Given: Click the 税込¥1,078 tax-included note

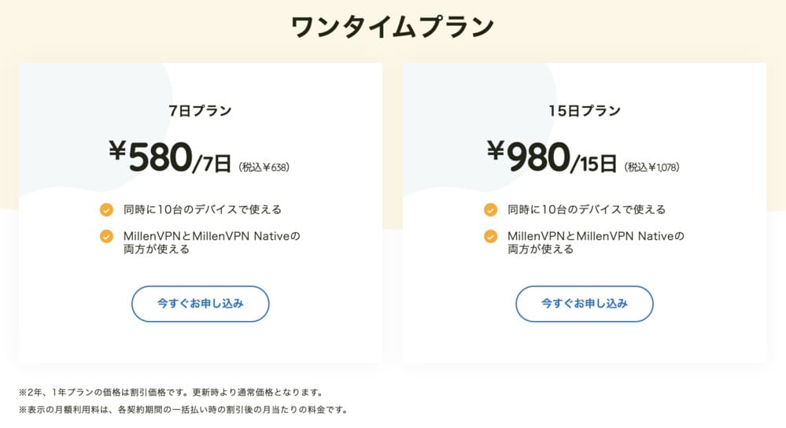Looking at the screenshot, I should click(651, 168).
